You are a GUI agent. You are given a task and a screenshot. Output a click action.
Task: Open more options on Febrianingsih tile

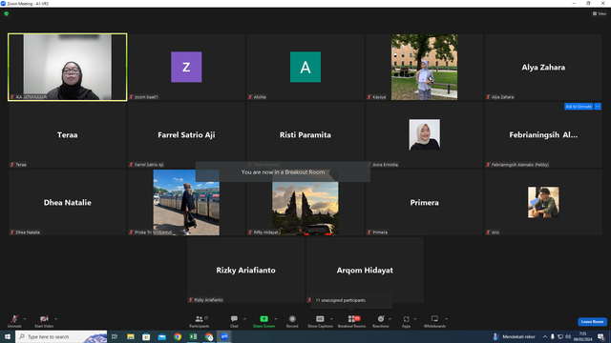click(x=598, y=106)
